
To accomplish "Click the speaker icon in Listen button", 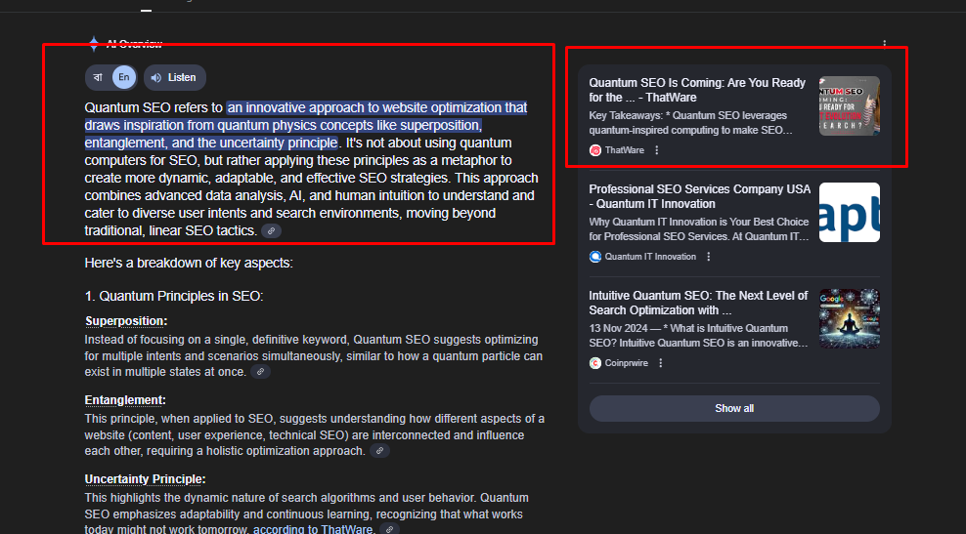I will pyautogui.click(x=156, y=77).
